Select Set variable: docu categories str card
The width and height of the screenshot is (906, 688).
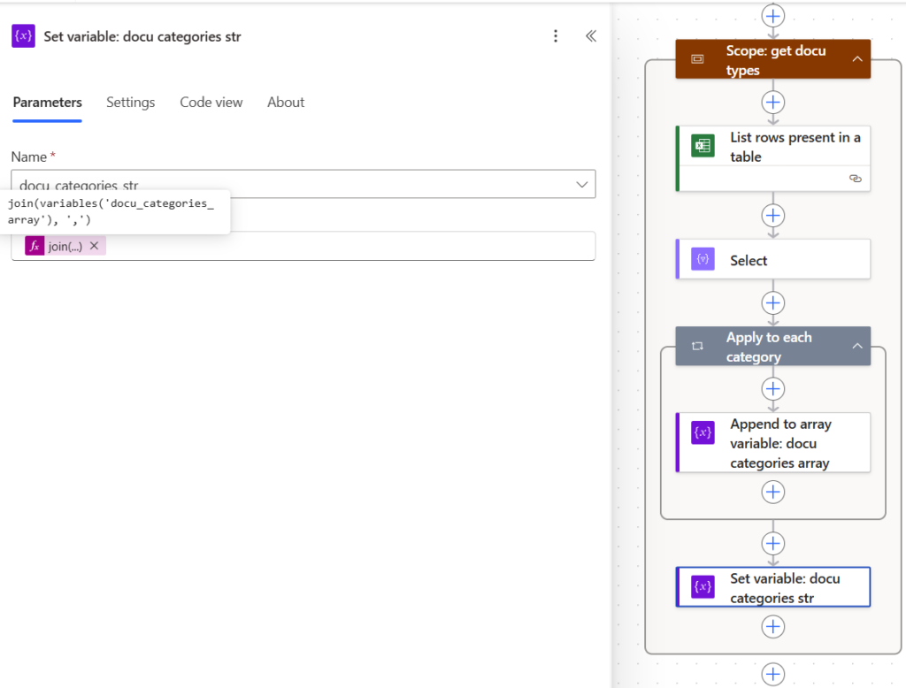coord(773,587)
